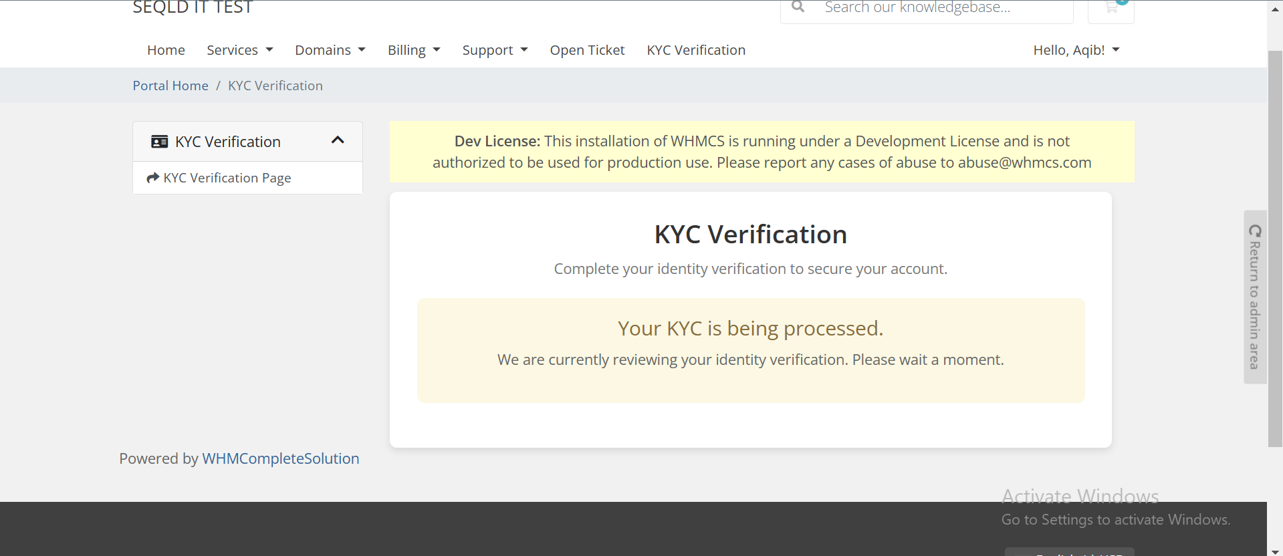
Task: Click the 'Complete your identity verification' subtitle
Action: [x=750, y=269]
